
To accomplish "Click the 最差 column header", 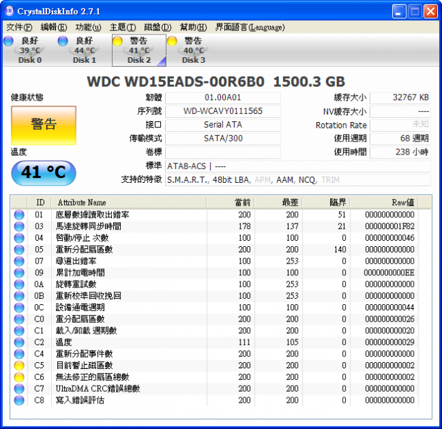I will [x=278, y=202].
